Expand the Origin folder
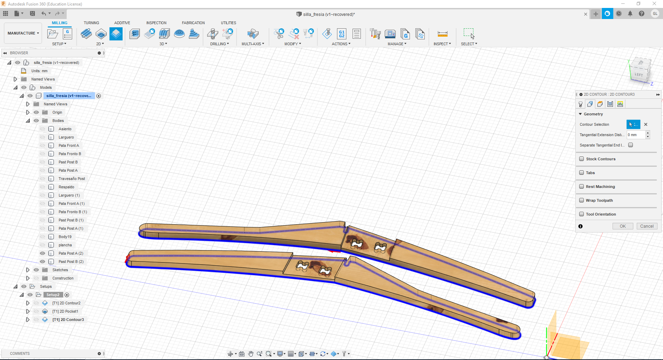 pyautogui.click(x=28, y=112)
